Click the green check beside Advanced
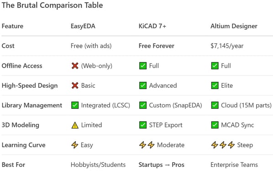 coord(143,85)
